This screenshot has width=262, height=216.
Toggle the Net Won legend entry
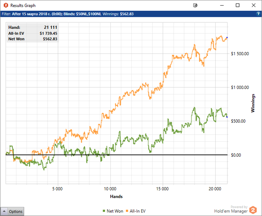113,211
